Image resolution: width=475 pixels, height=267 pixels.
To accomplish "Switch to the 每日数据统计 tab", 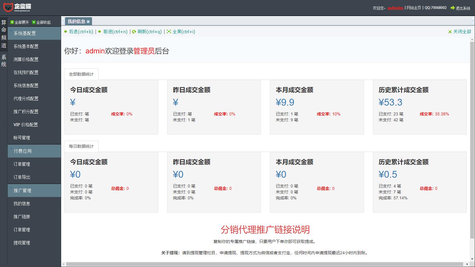I will click(81, 146).
